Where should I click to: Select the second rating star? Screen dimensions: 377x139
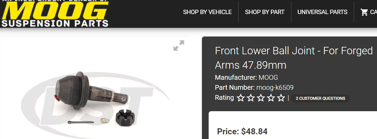(x=251, y=98)
